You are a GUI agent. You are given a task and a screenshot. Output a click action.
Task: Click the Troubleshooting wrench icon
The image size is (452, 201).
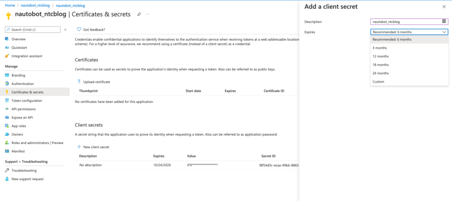click(7, 171)
